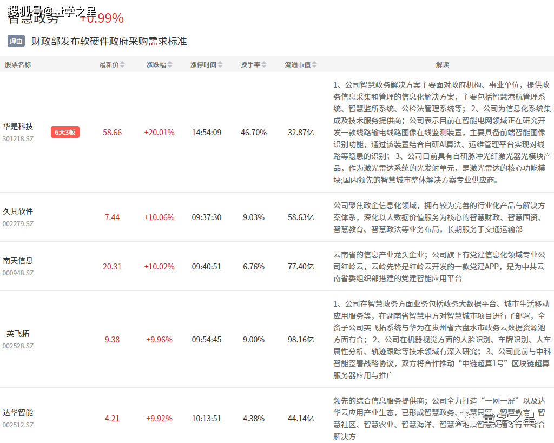Click the sort arrows beside 流通市值
554x443 pixels.
pos(314,65)
